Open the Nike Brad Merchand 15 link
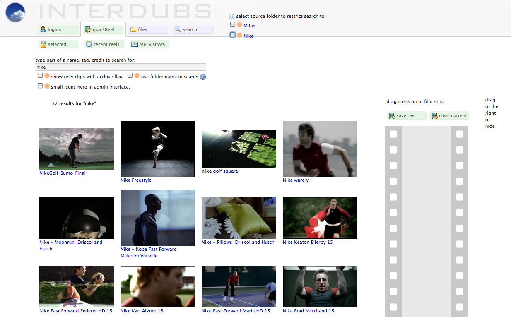Image resolution: width=511 pixels, height=317 pixels. [309, 311]
